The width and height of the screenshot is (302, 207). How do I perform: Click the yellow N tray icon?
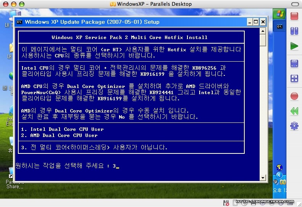[283, 182]
